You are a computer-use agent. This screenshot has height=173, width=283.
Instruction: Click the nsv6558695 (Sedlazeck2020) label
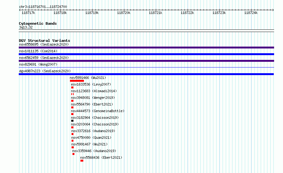tap(44, 44)
